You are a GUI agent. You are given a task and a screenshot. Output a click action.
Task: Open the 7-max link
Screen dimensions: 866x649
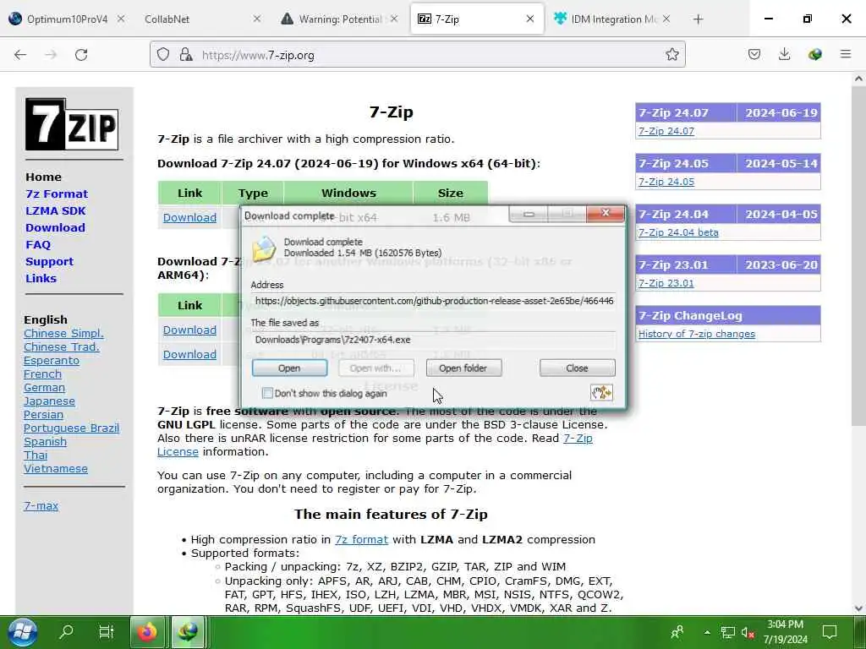click(x=41, y=505)
